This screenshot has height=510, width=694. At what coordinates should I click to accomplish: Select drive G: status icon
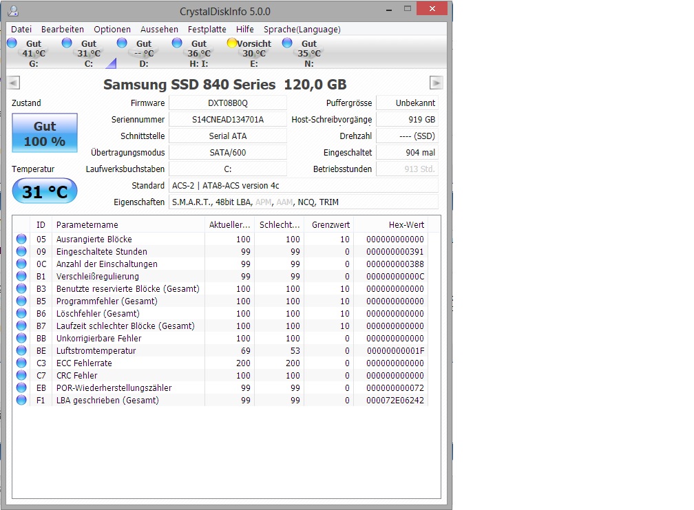click(x=12, y=43)
